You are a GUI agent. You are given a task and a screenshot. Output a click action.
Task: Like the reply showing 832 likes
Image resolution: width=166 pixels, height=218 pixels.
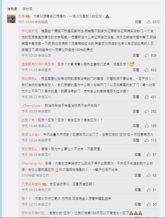coord(147,70)
